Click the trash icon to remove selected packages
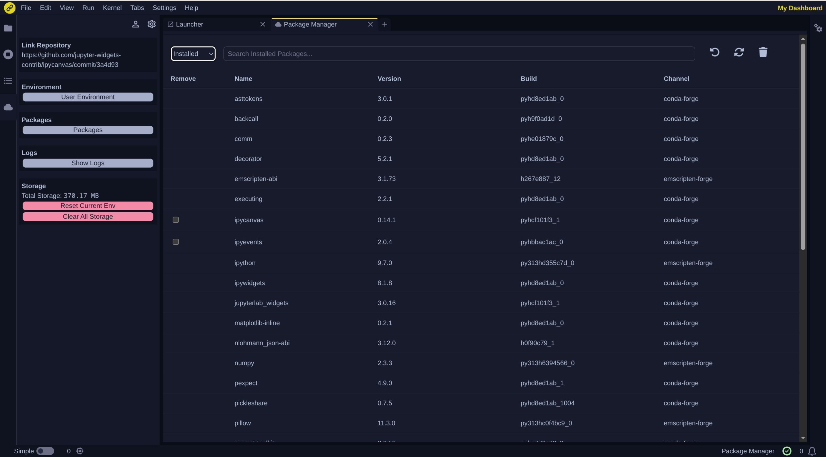826x457 pixels. tap(763, 52)
